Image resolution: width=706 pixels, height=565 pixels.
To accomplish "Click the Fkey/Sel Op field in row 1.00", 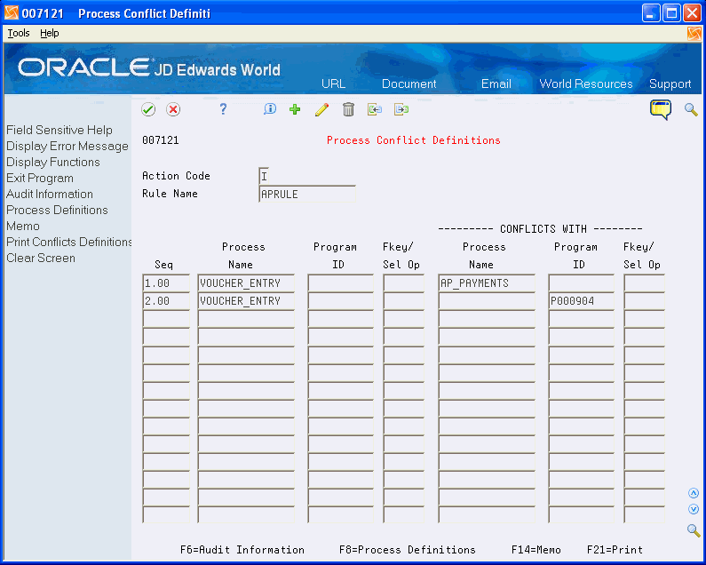I will point(404,283).
